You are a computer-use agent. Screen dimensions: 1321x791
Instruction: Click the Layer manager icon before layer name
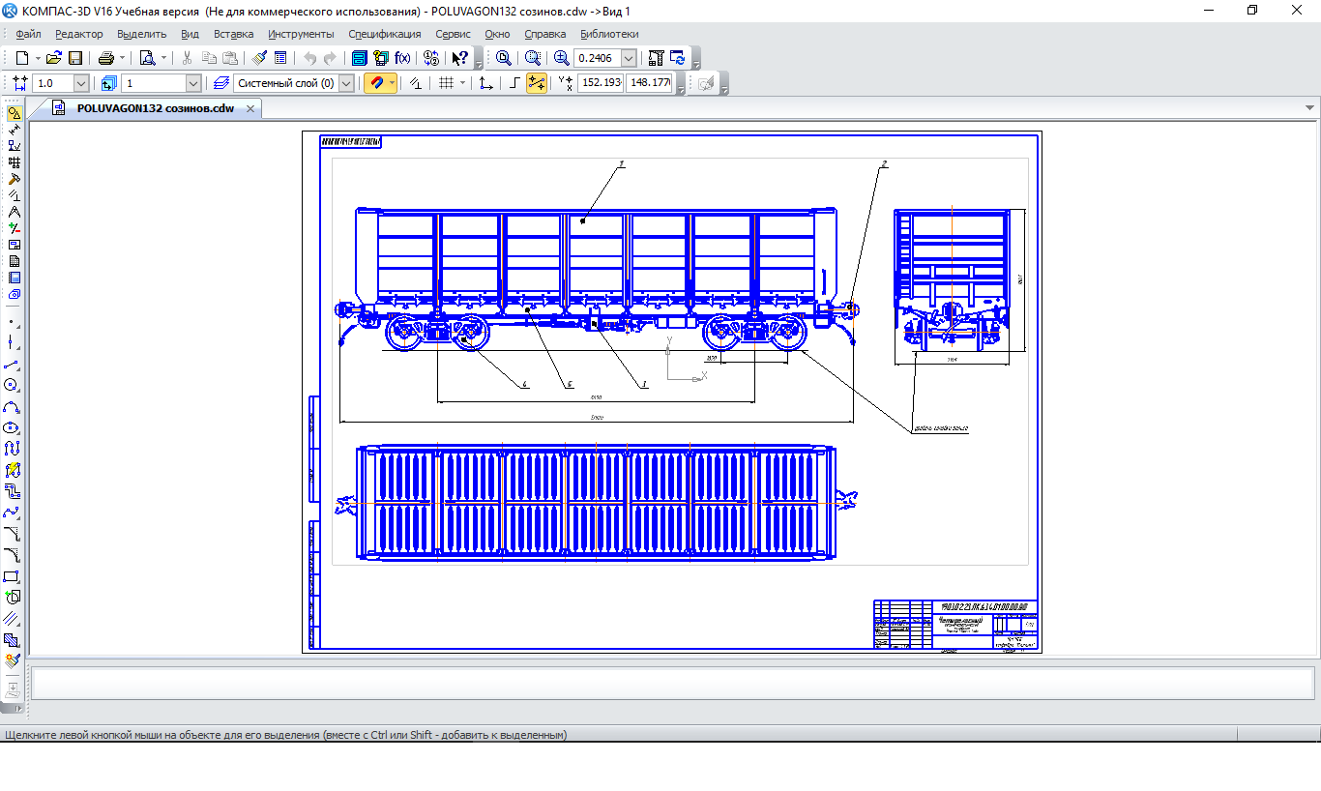pos(221,83)
